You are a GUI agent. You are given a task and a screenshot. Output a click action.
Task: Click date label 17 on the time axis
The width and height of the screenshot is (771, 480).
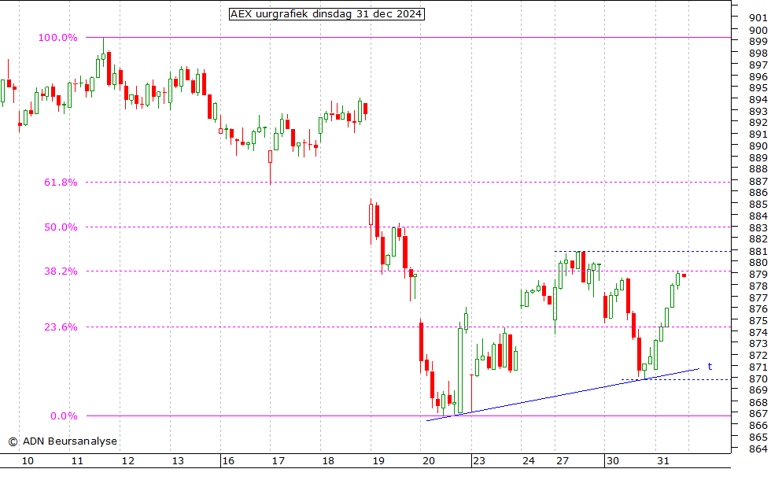[x=279, y=461]
